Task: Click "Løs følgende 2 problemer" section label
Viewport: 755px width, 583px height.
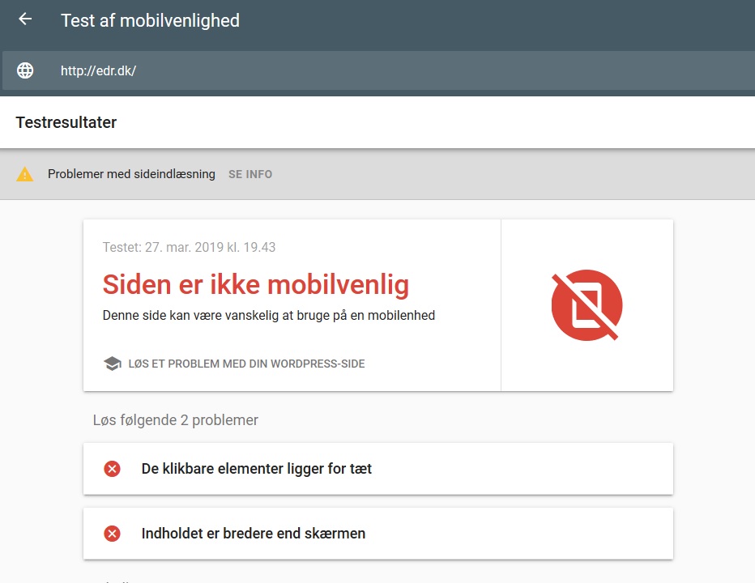Action: pos(176,420)
